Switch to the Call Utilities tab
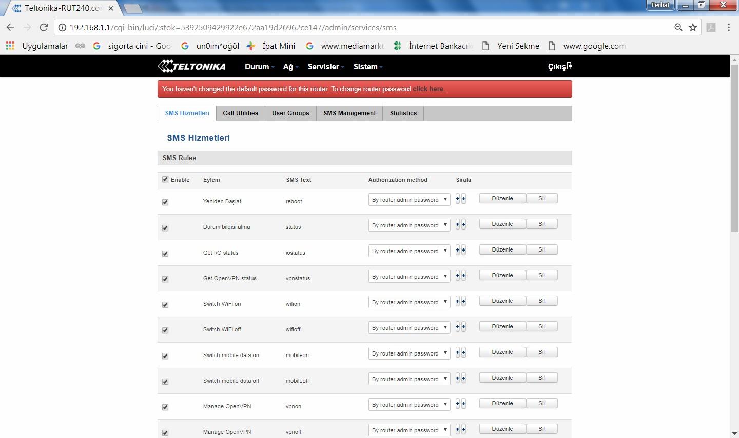The width and height of the screenshot is (739, 438). coord(240,113)
